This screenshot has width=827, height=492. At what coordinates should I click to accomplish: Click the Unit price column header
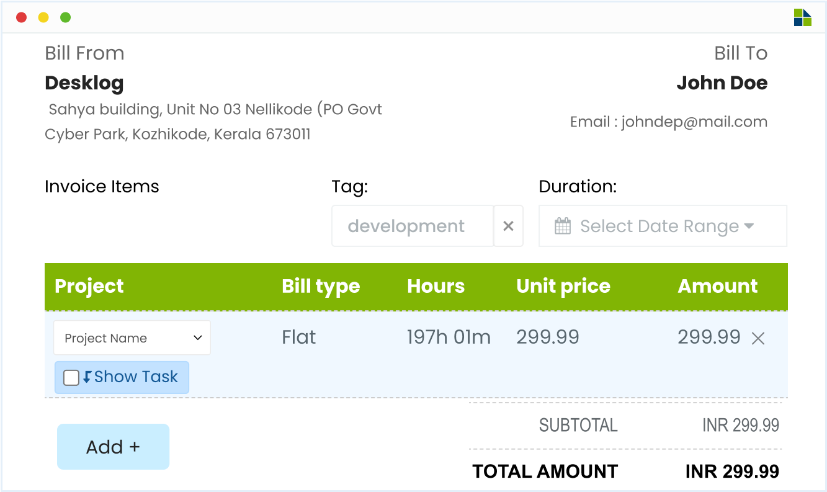[563, 286]
